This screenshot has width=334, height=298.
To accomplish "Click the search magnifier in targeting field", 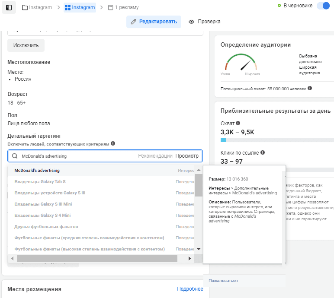I will pos(15,156).
